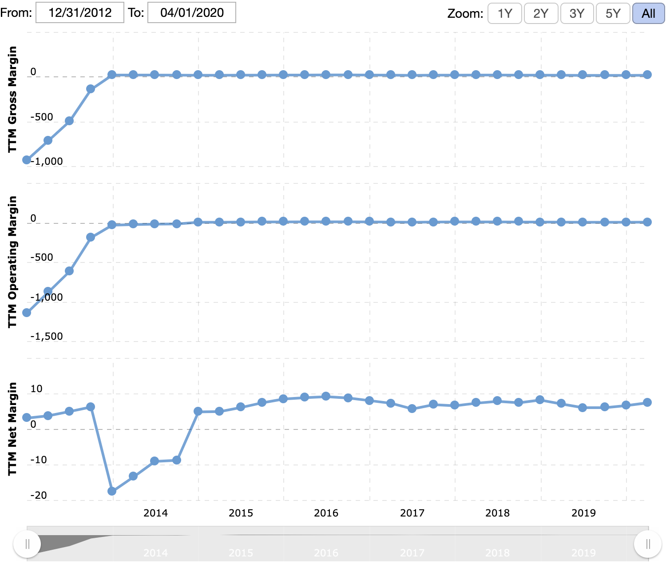666x564 pixels.
Task: Grab the right range navigator handle
Action: [648, 544]
